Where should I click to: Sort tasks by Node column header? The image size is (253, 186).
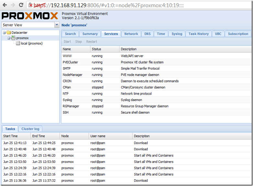[x=74, y=136]
